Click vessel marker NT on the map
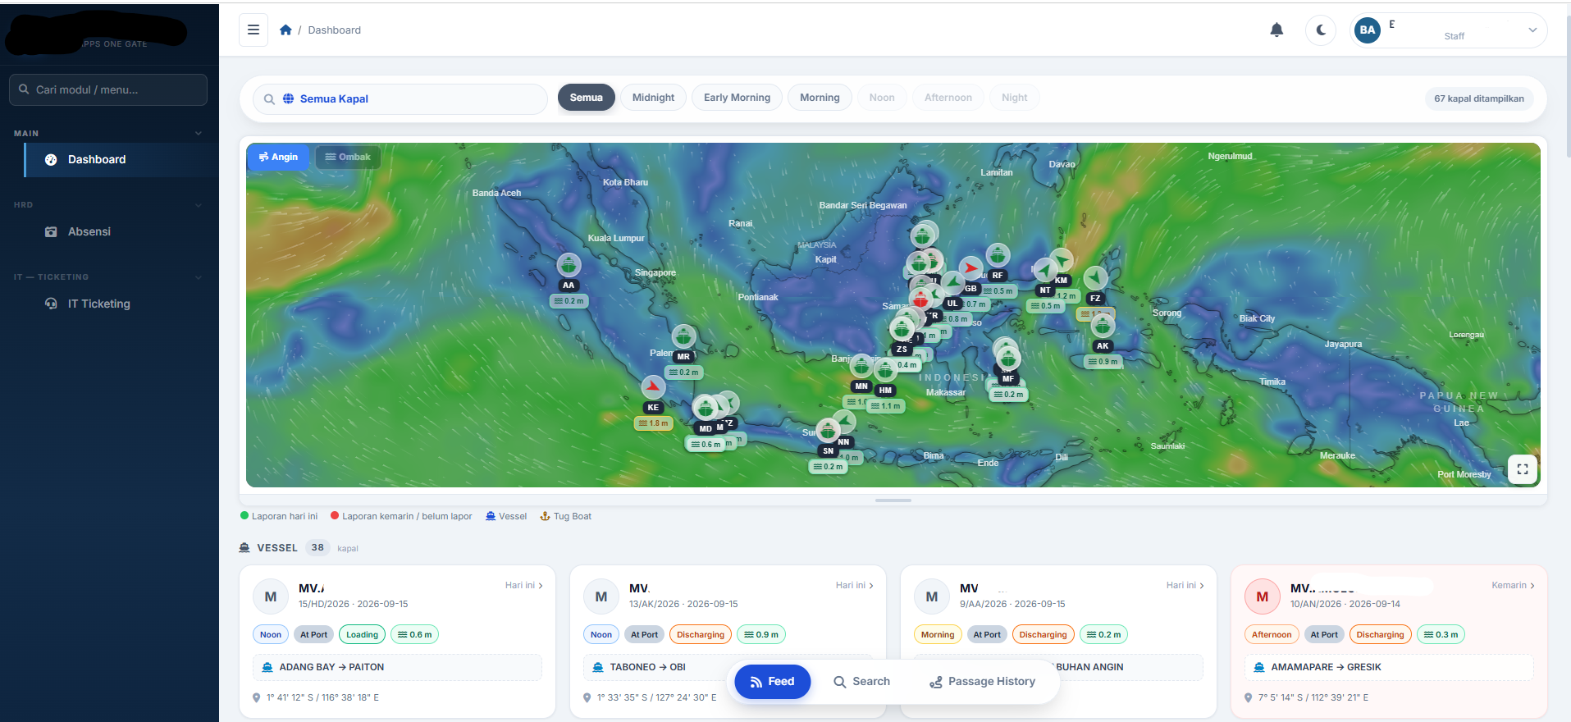1571x722 pixels. pos(1044,270)
